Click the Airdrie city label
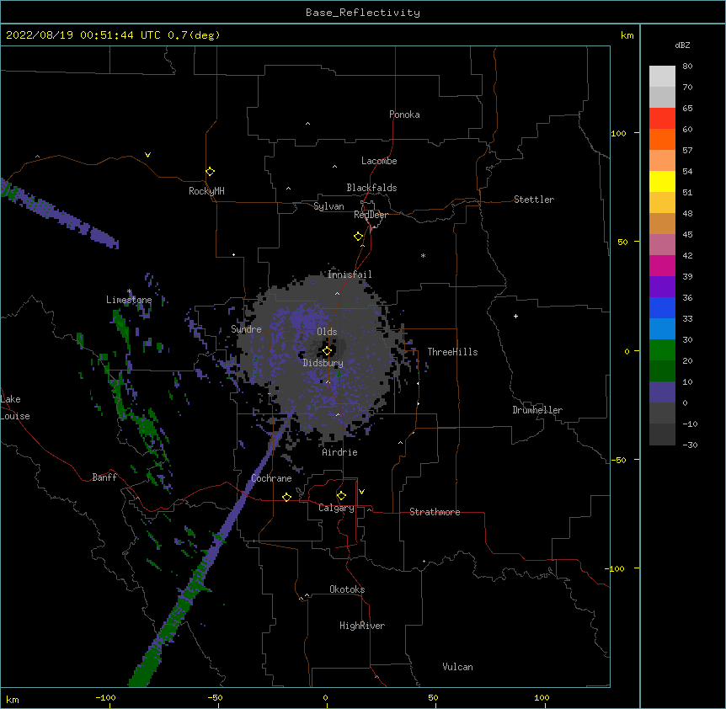 pyautogui.click(x=339, y=452)
